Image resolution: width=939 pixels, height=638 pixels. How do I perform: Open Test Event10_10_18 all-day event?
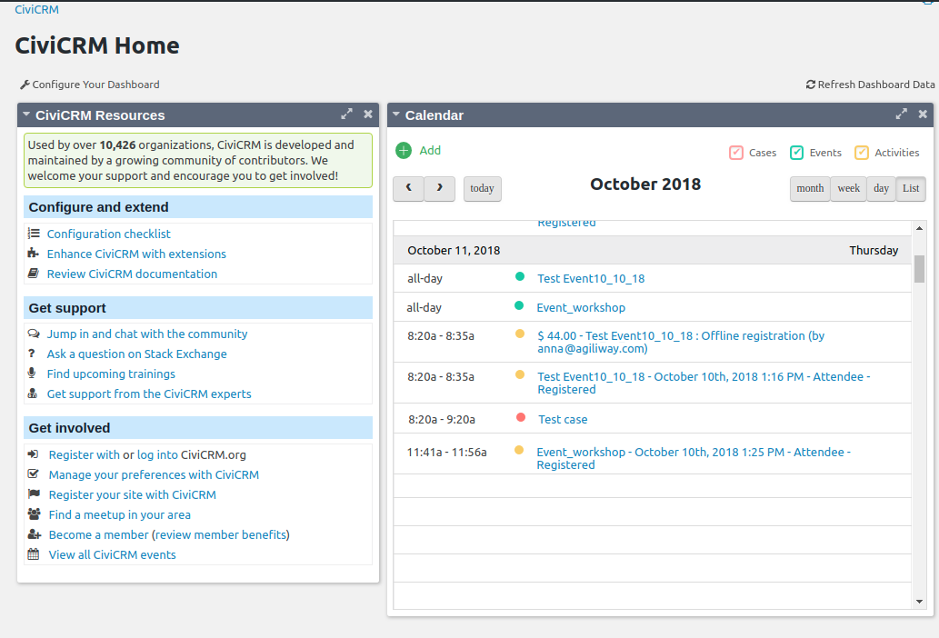point(591,279)
